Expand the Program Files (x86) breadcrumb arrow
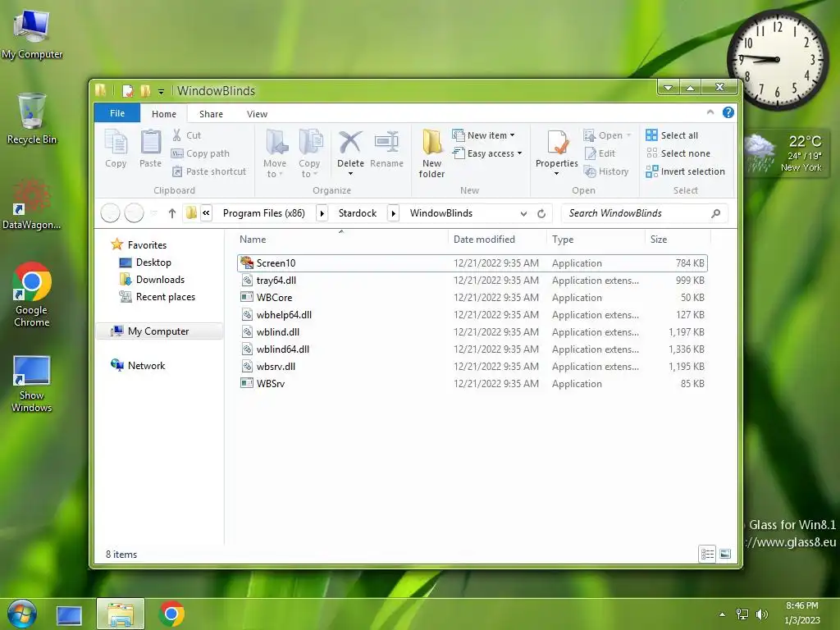Screen dimensions: 840x630 (x=322, y=213)
